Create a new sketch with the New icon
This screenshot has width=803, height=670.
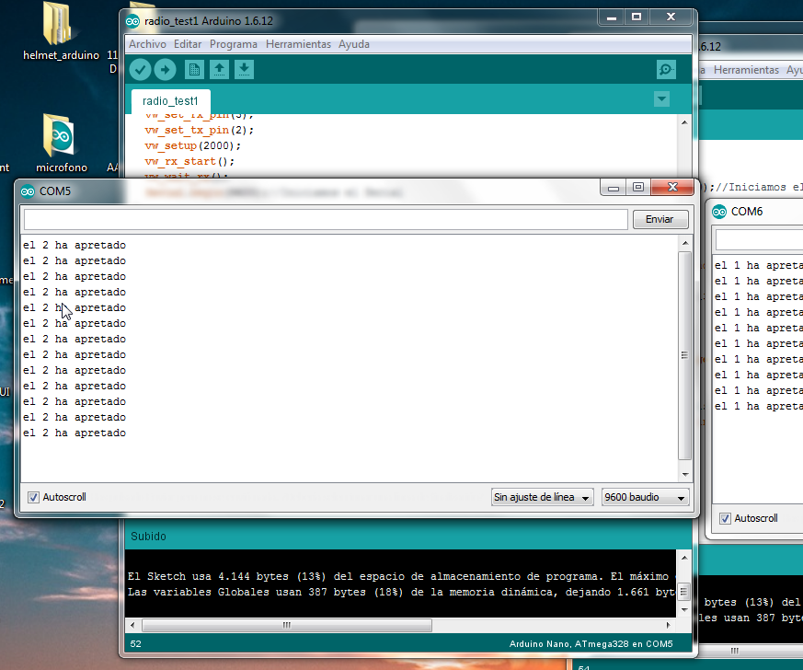[x=194, y=70]
